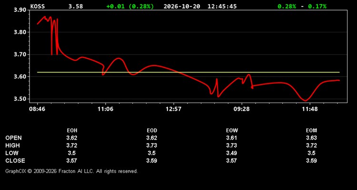Click the 11:48 time axis label
This screenshot has height=190, width=357.
click(x=310, y=109)
